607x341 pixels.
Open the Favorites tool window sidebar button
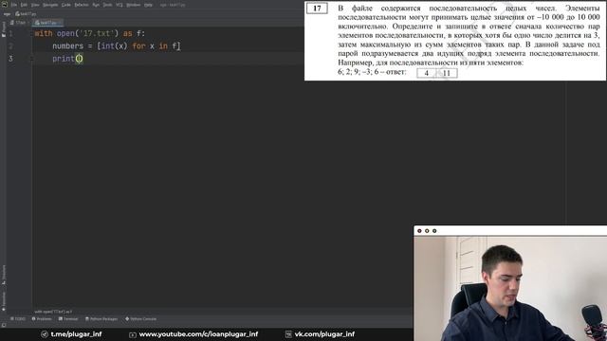pyautogui.click(x=4, y=301)
